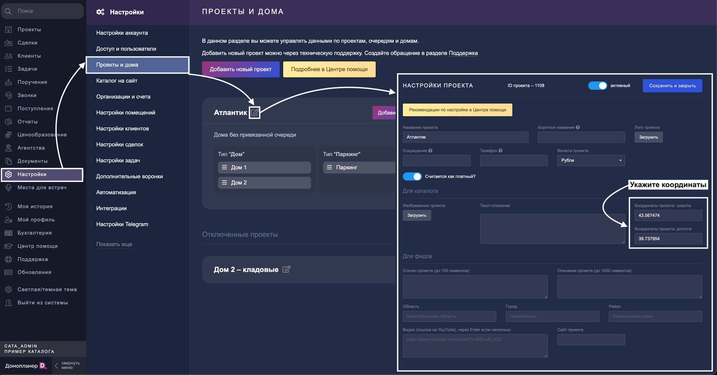Open Каталог на сайт settings section
Screen dimensions: 717x375
click(117, 81)
